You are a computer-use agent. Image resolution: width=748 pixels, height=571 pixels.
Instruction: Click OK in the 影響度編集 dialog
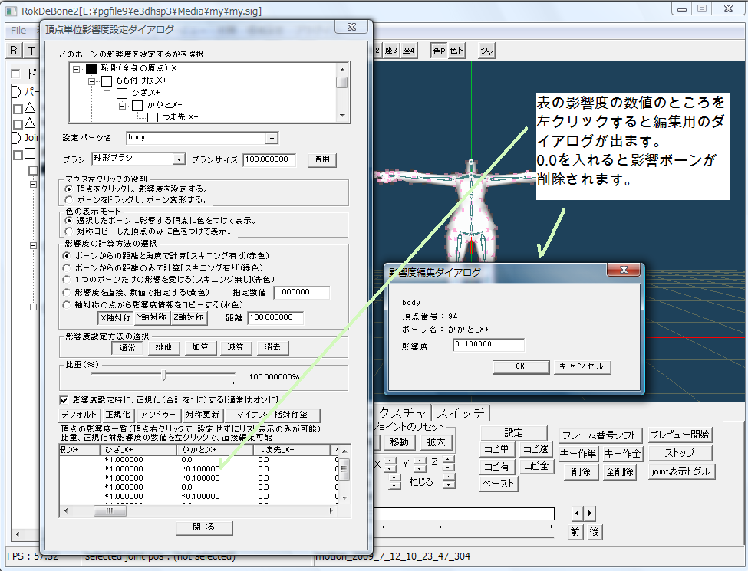coord(519,366)
